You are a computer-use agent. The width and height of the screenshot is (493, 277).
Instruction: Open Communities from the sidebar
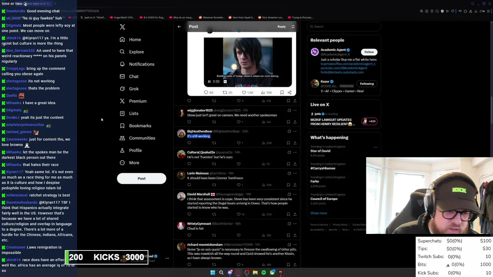click(x=137, y=138)
